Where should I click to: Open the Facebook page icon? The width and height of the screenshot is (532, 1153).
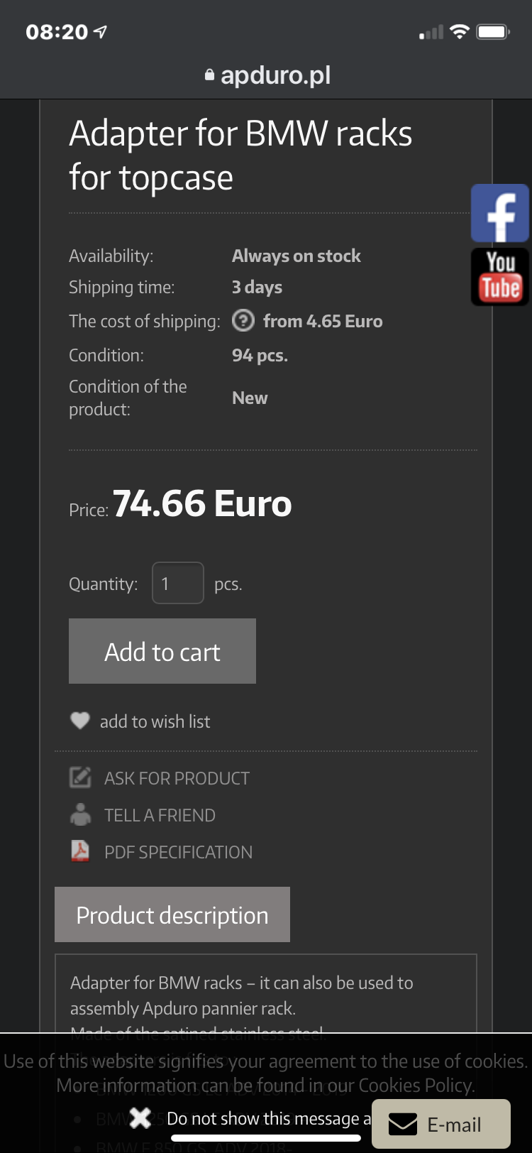[x=500, y=214]
